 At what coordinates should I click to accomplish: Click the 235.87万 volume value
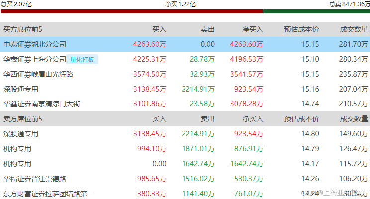(x=354, y=74)
